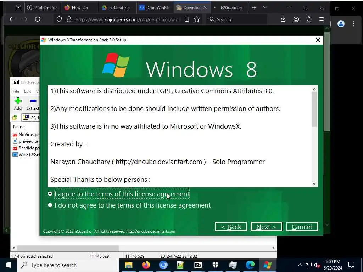Open Firefox account icon
363x272 pixels.
296,19
